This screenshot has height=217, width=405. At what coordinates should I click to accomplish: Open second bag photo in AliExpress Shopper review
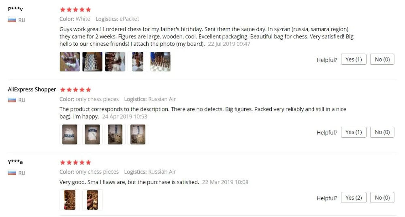click(x=92, y=134)
